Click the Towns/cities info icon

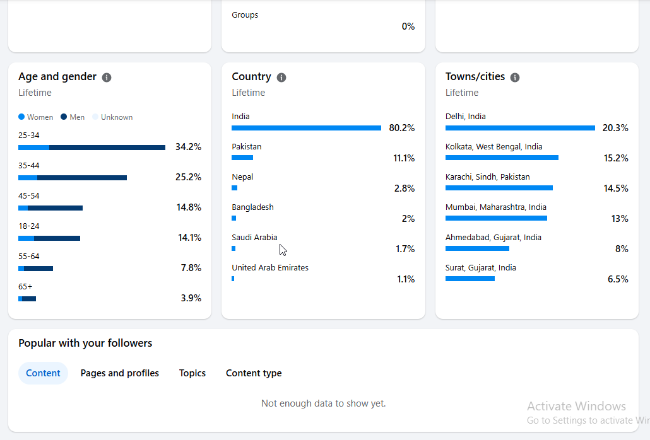[x=515, y=78]
